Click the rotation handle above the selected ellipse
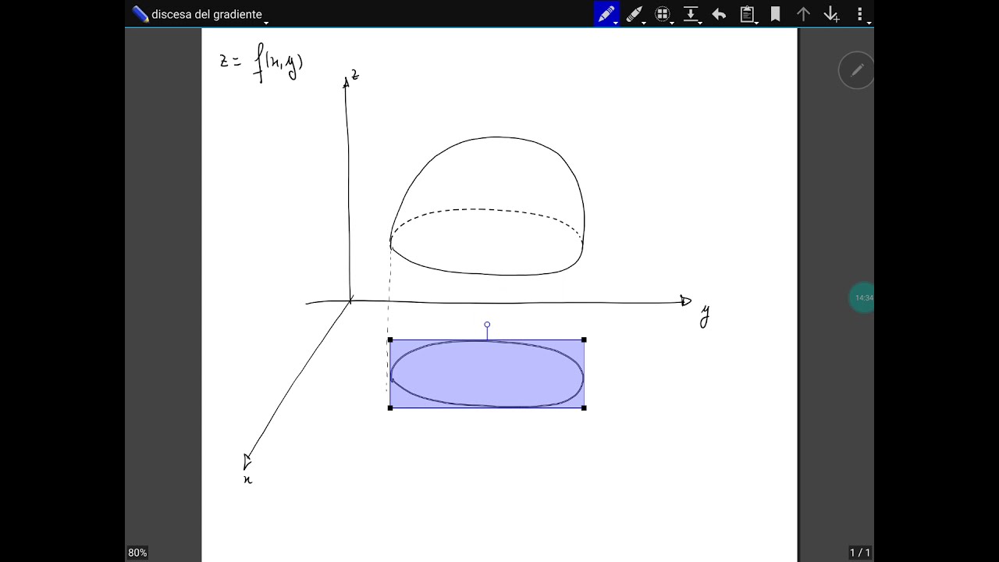 [487, 325]
